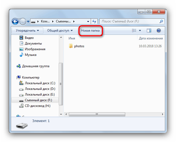Click the Видео film icon
Viewport: 176px width, 142px height.
pyautogui.click(x=21, y=38)
